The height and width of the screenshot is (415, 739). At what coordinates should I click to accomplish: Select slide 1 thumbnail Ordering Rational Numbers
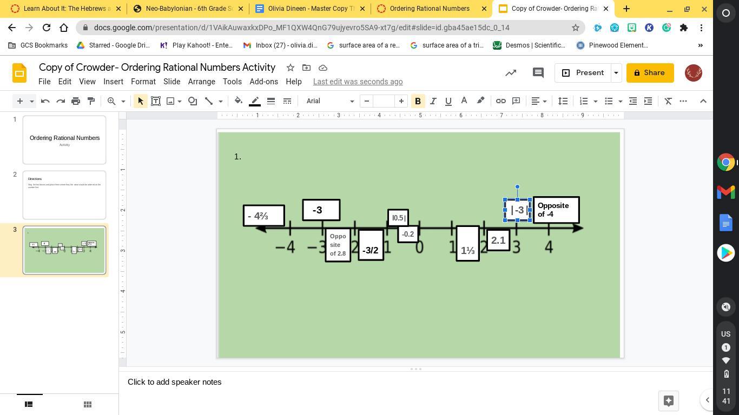[x=64, y=140]
